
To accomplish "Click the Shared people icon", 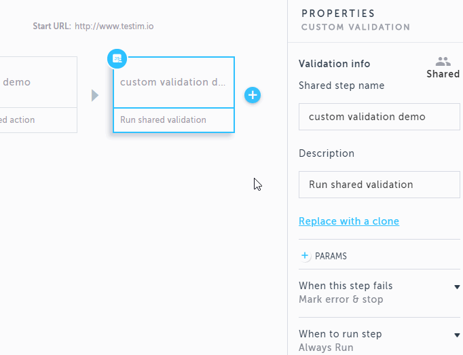I will pyautogui.click(x=443, y=62).
